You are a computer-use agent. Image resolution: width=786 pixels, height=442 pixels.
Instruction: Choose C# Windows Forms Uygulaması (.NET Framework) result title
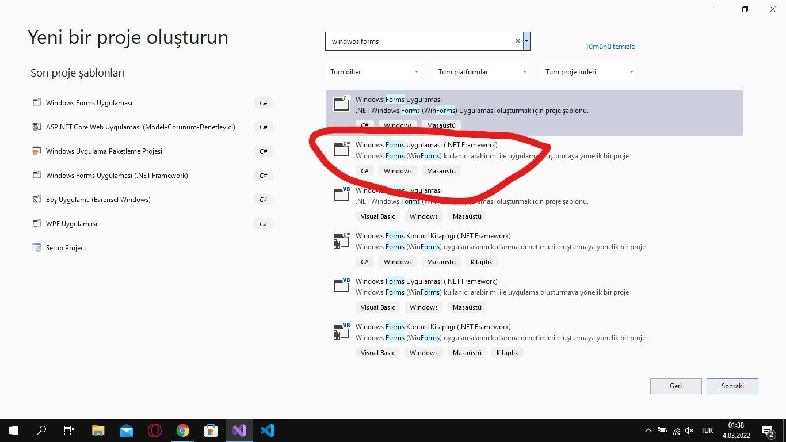(x=426, y=145)
